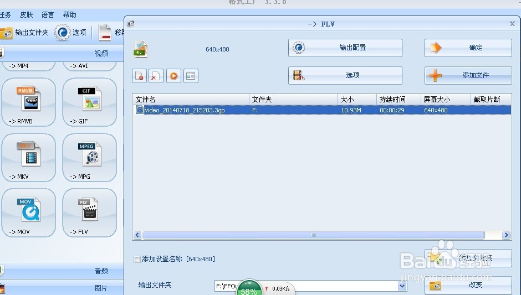Viewport: 521px width, 295px height.
Task: Expand the output folder dropdown arrow
Action: [x=402, y=286]
